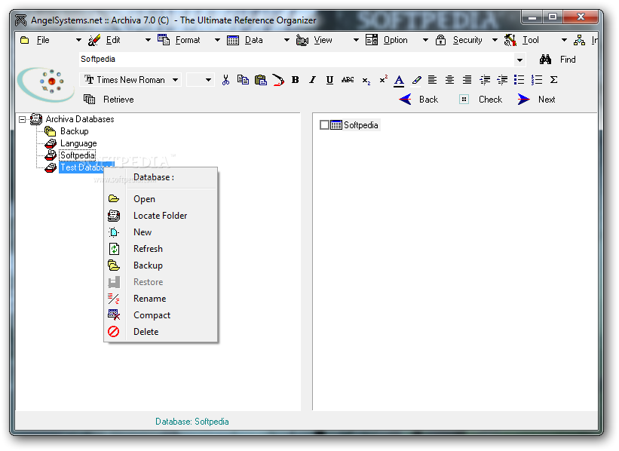Viewport: 619px width, 451px height.
Task: Click the blue Back arrow icon
Action: tap(405, 99)
